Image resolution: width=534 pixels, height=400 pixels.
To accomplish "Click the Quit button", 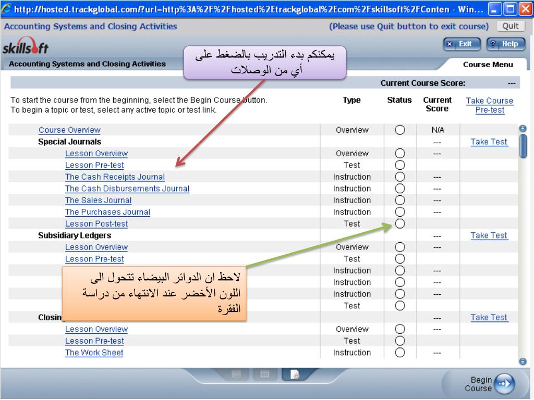I will tap(511, 26).
